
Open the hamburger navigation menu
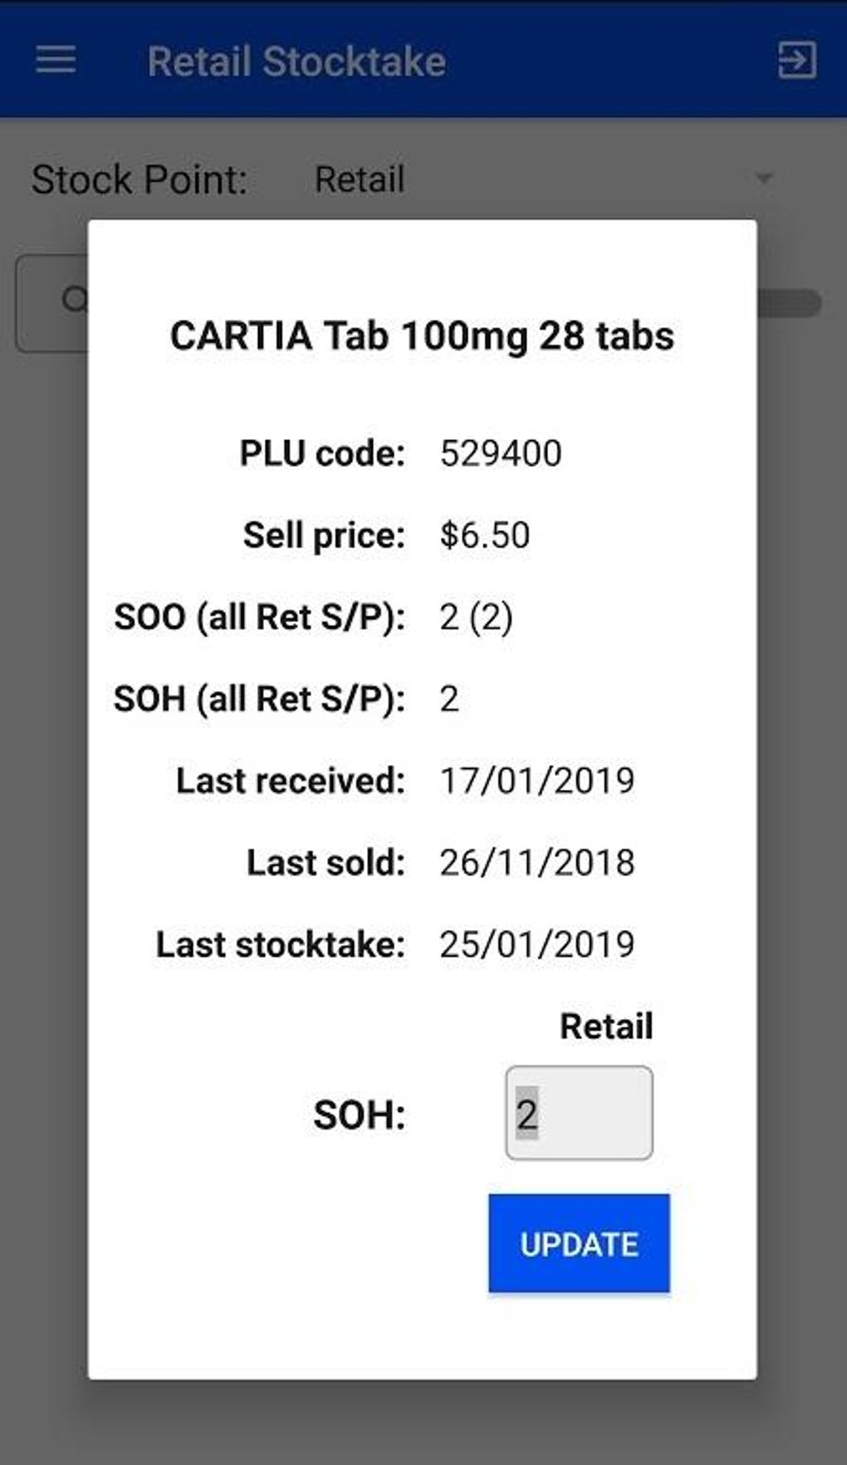tap(56, 61)
